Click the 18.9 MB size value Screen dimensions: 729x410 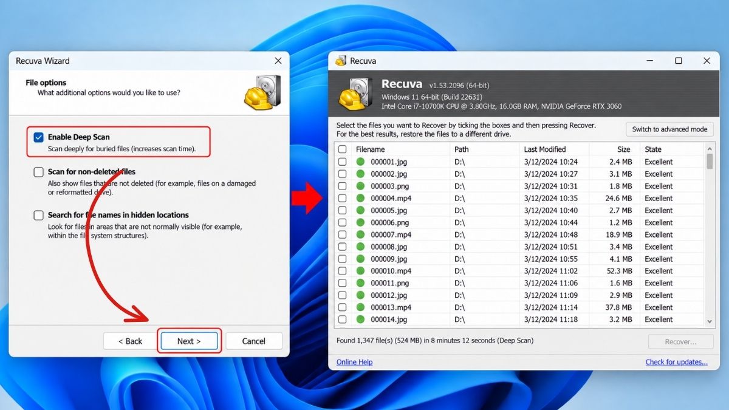tap(618, 234)
